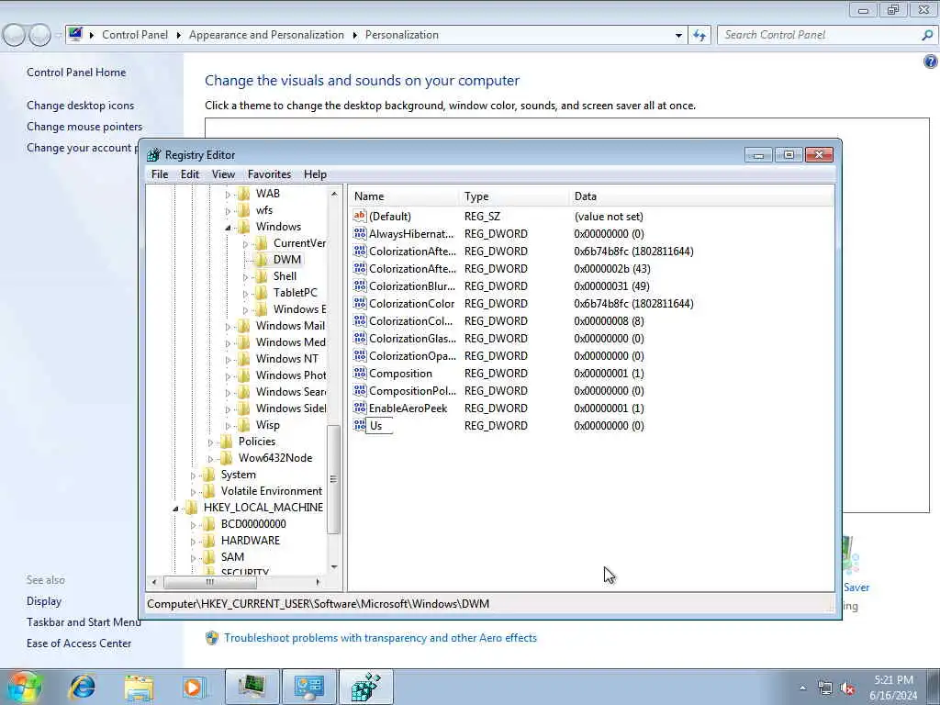Select the Volatile Environment key
Screen dimensions: 940x705
click(271, 491)
